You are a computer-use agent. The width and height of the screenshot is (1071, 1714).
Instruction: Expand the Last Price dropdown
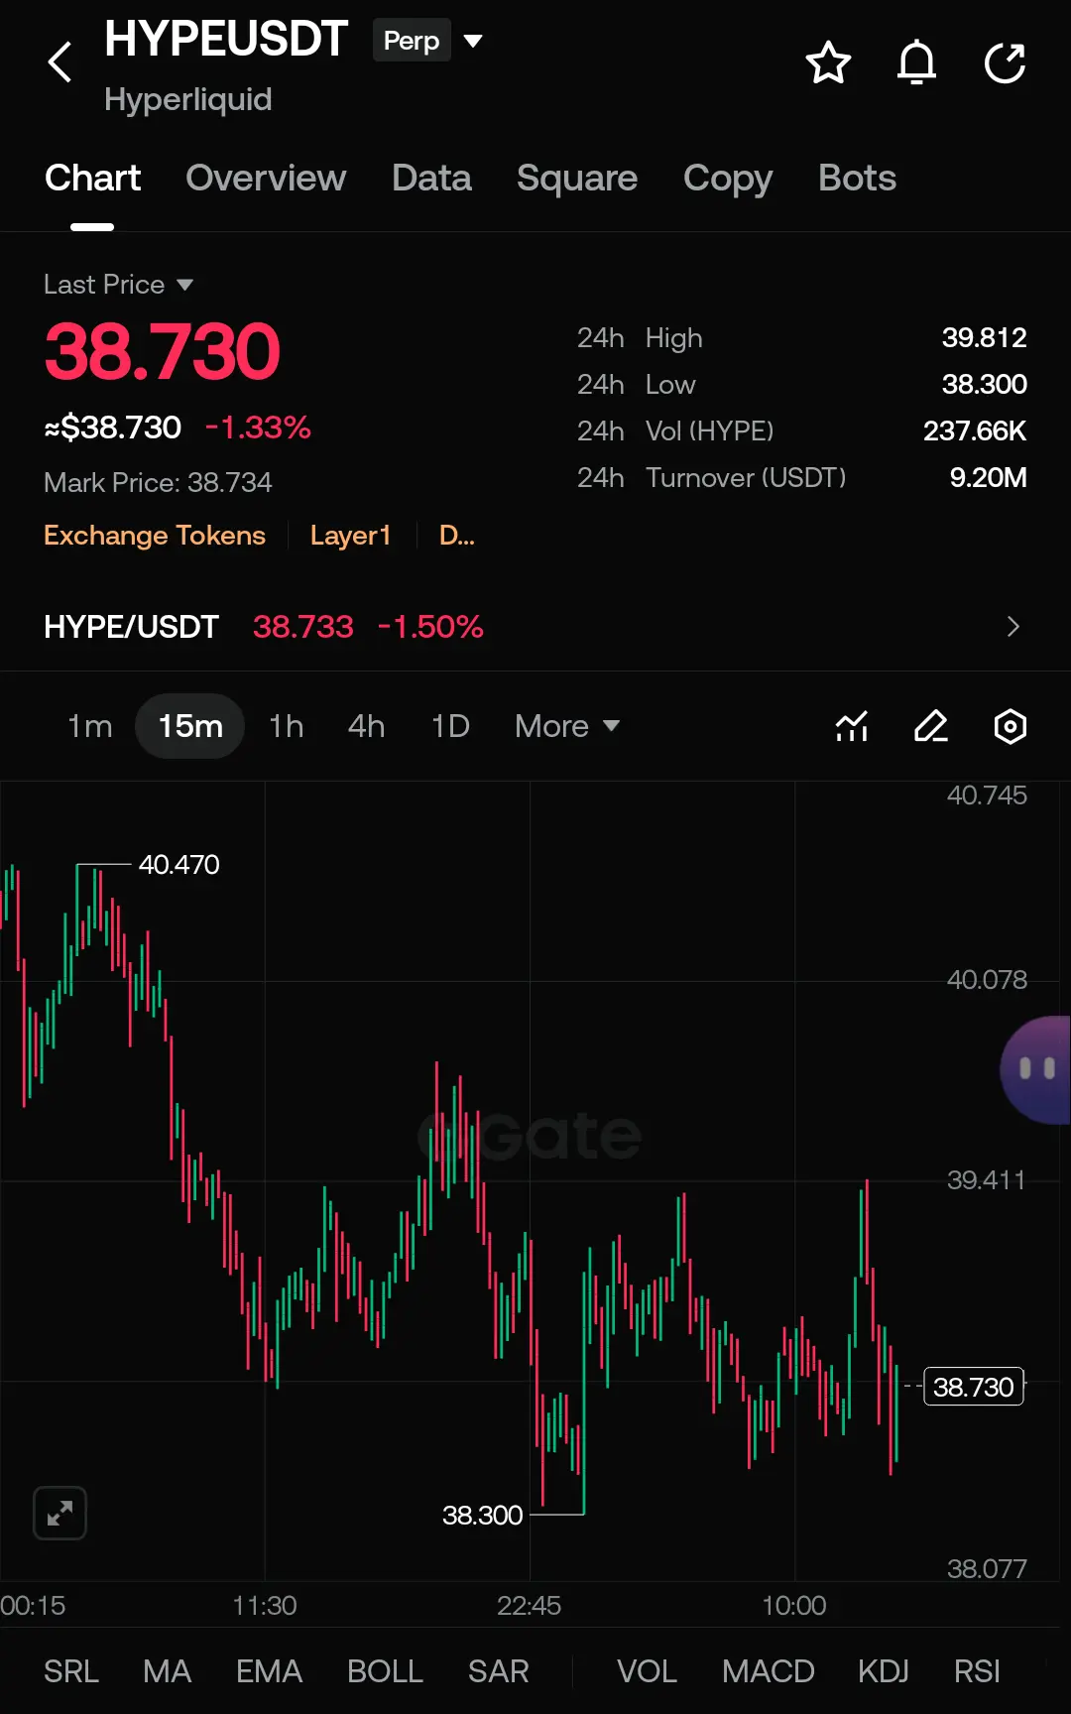tap(118, 285)
